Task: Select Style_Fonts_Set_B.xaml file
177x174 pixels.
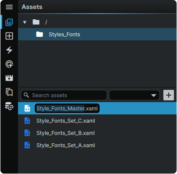Action: [x=97, y=133]
